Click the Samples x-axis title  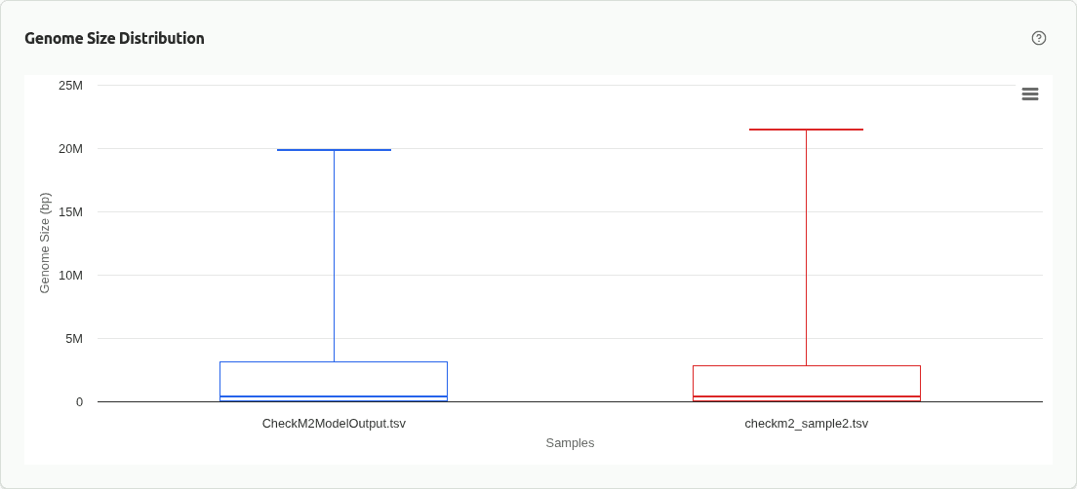pyautogui.click(x=570, y=443)
